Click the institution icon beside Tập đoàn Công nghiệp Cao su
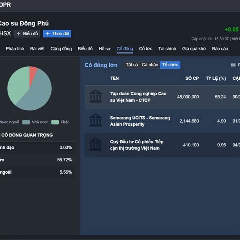 click(96, 96)
